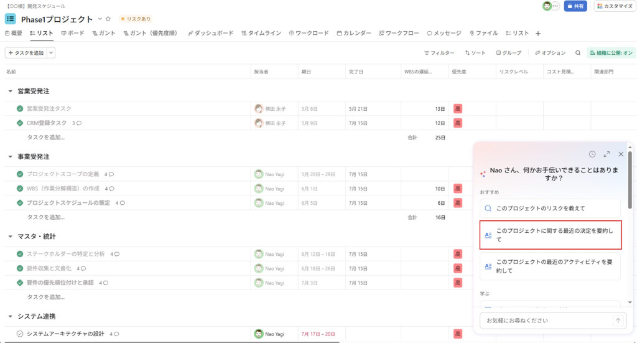Click the 担当者 column header
637x343 pixels.
(261, 72)
